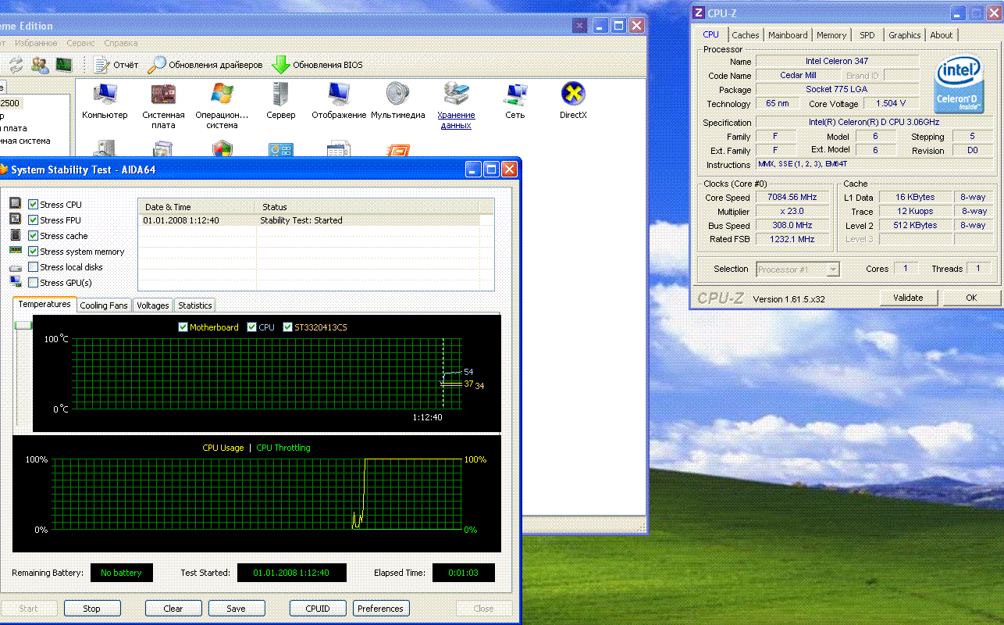The width and height of the screenshot is (1004, 625).
Task: Switch to CPU-Z Memory tab
Action: click(x=831, y=35)
